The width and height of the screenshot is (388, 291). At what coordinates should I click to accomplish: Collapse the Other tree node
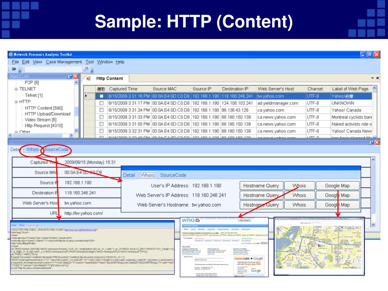16,132
